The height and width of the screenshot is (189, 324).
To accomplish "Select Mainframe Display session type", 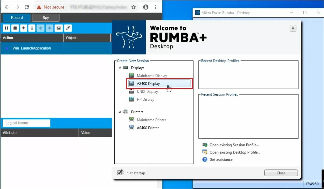I will coord(152,76).
